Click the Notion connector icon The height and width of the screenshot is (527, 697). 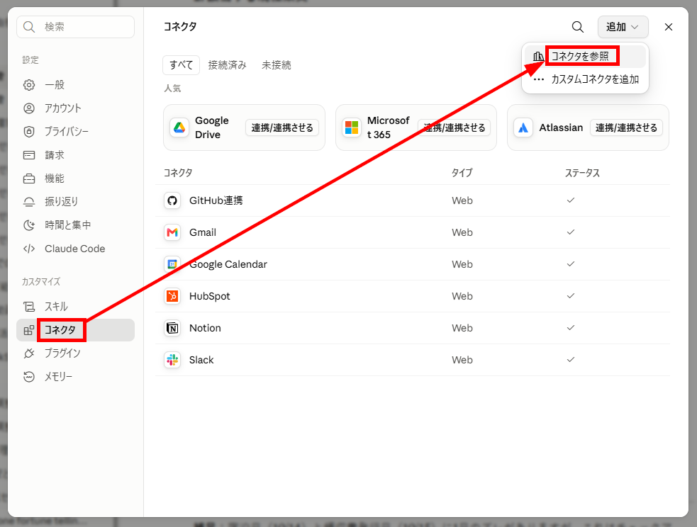coord(172,328)
